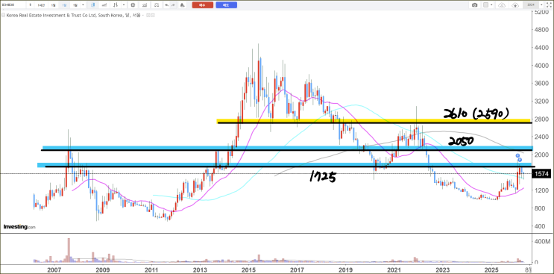Select the first 1-day interval button
554x274 pixels.
[53, 5]
